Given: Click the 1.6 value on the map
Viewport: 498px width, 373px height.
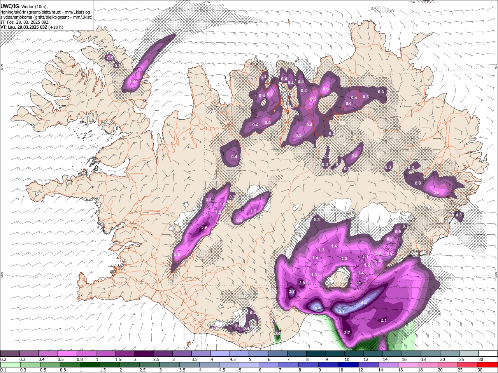Looking at the screenshot, I should pyautogui.click(x=223, y=204).
